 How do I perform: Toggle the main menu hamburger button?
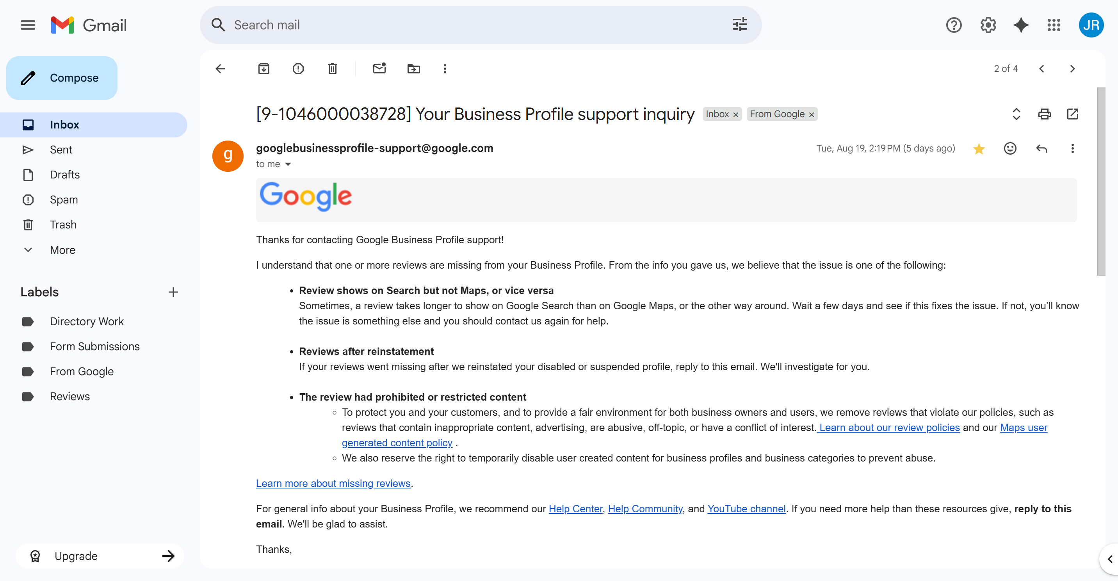(28, 25)
